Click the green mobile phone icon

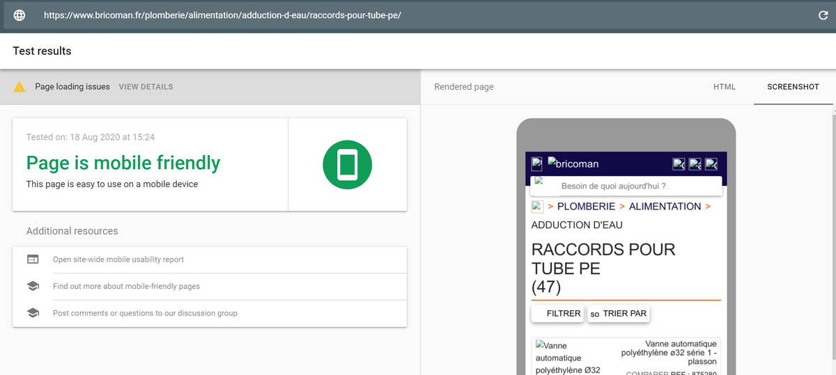click(347, 165)
